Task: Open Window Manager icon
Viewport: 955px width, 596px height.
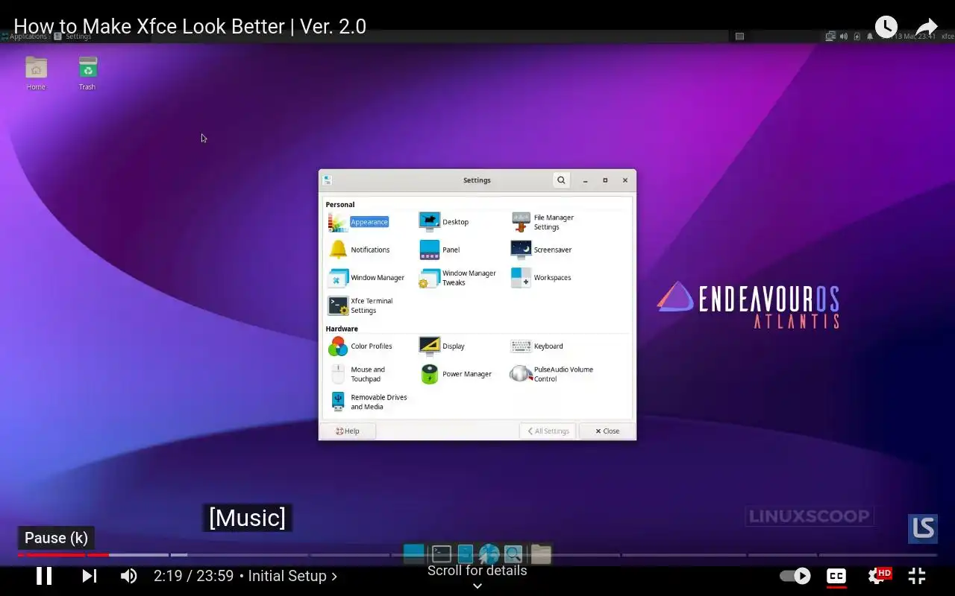Action: [x=338, y=278]
